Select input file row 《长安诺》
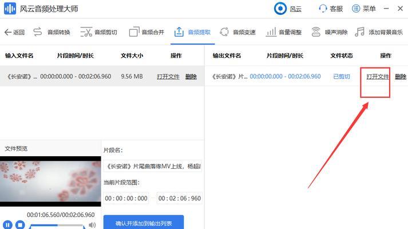This screenshot has height=229, width=408. [102, 76]
